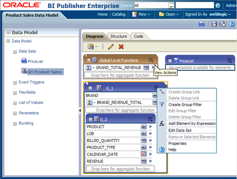This screenshot has width=237, height=179.
Task: Click the red X delete icon
Action: tap(121, 47)
